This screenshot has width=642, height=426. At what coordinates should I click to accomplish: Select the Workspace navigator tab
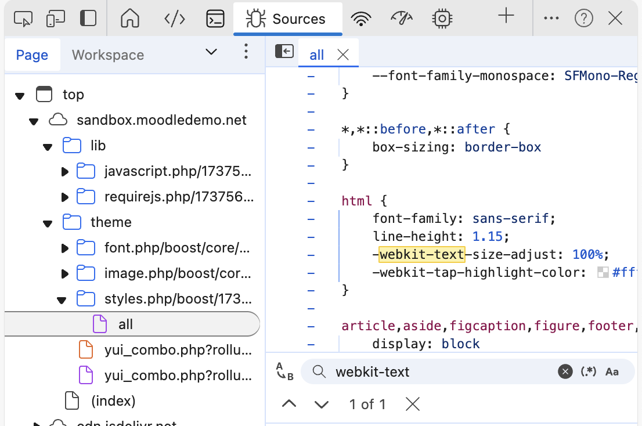pos(108,55)
